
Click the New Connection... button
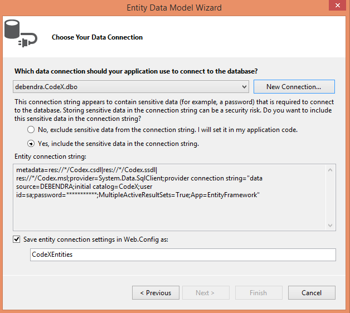294,87
